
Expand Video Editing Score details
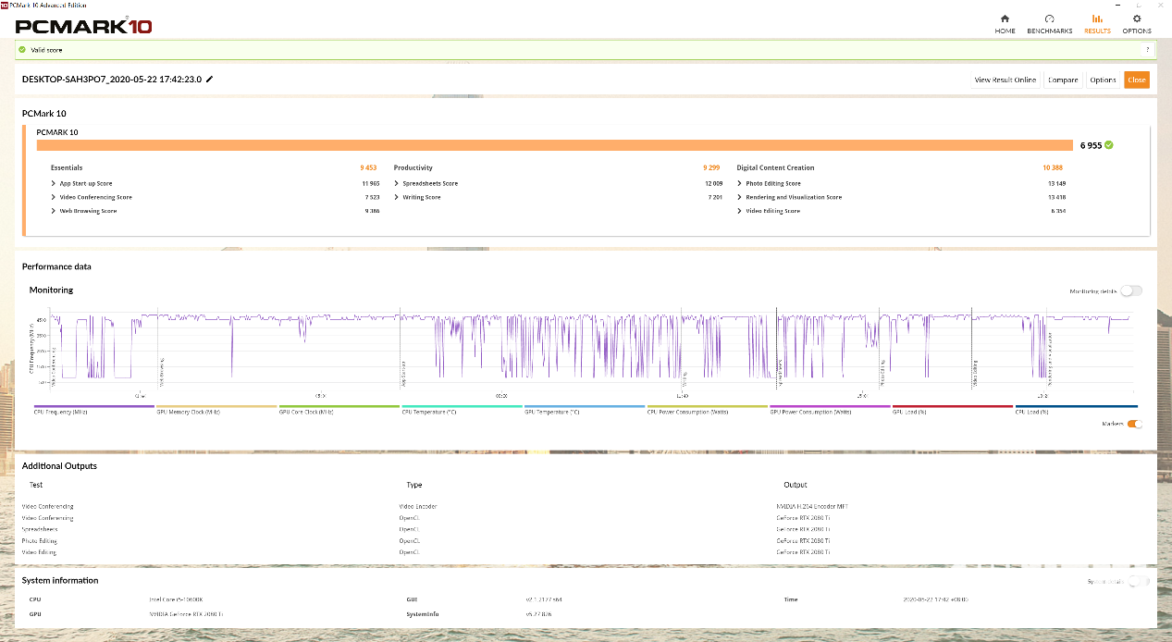[740, 211]
